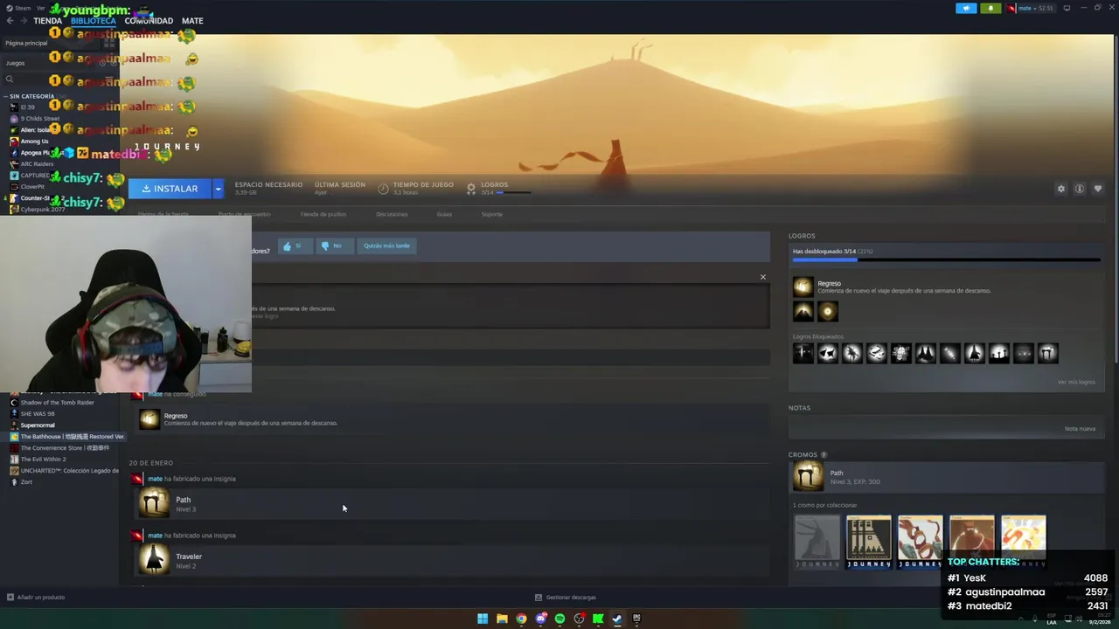Viewport: 1119px width, 629px height.
Task: Select Zort in library list
Action: point(26,482)
